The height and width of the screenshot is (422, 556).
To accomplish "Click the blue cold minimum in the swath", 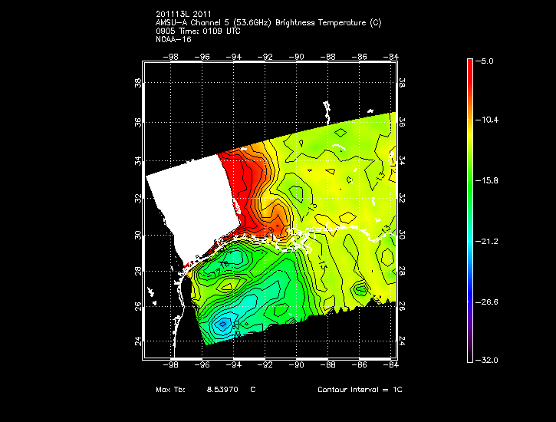I will tap(223, 323).
